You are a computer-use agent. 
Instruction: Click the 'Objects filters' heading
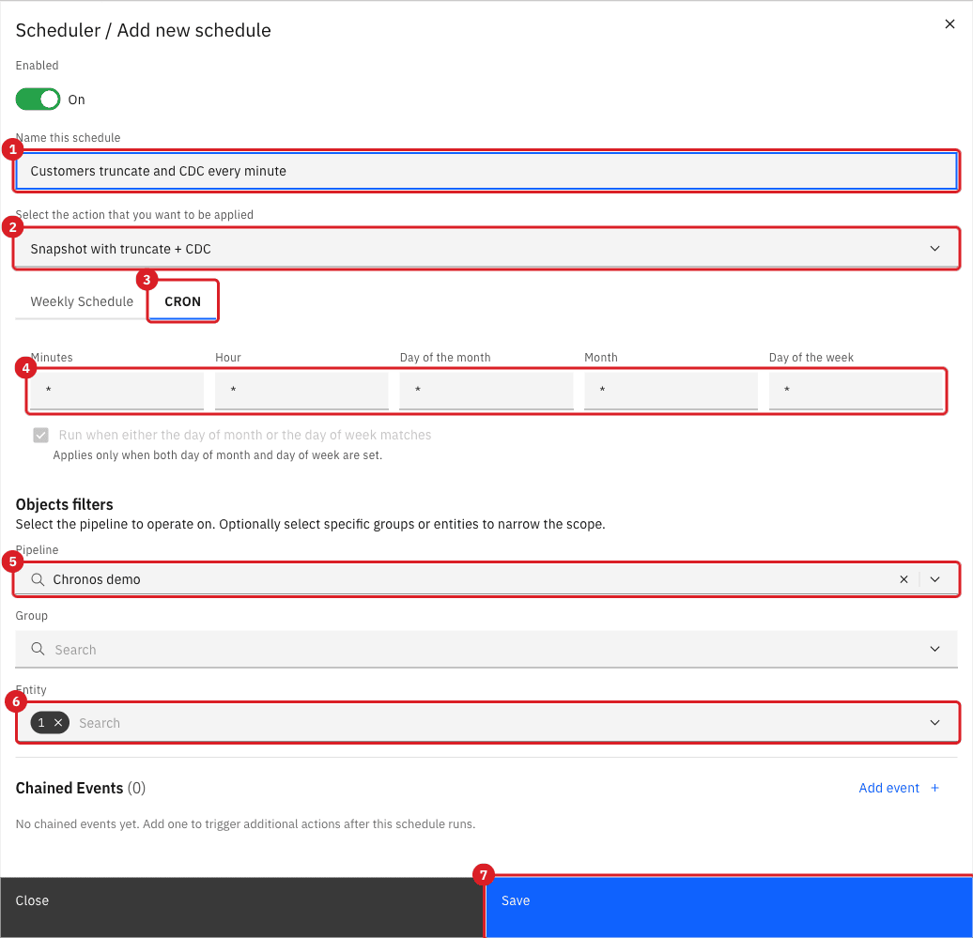[x=65, y=504]
